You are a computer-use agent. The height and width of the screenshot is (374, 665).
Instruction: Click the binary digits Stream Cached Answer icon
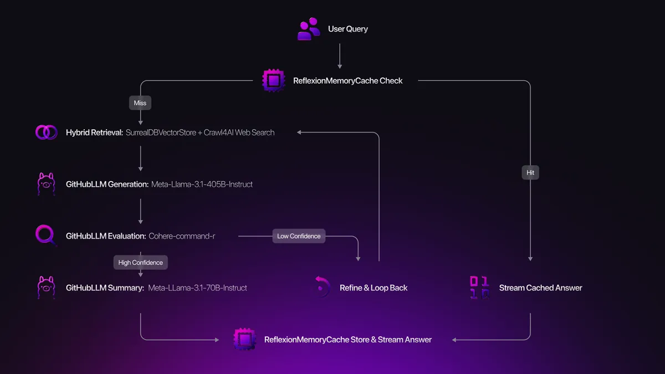(x=479, y=288)
